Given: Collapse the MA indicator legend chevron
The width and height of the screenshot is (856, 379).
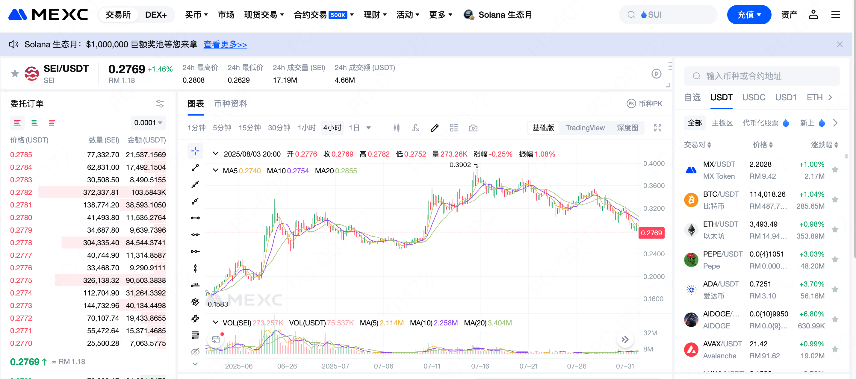Looking at the screenshot, I should coord(216,170).
